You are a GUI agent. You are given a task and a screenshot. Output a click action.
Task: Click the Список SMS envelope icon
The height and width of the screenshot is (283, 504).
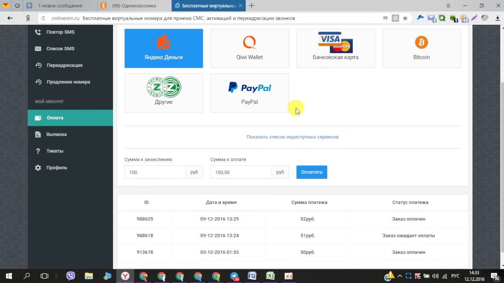click(x=38, y=49)
